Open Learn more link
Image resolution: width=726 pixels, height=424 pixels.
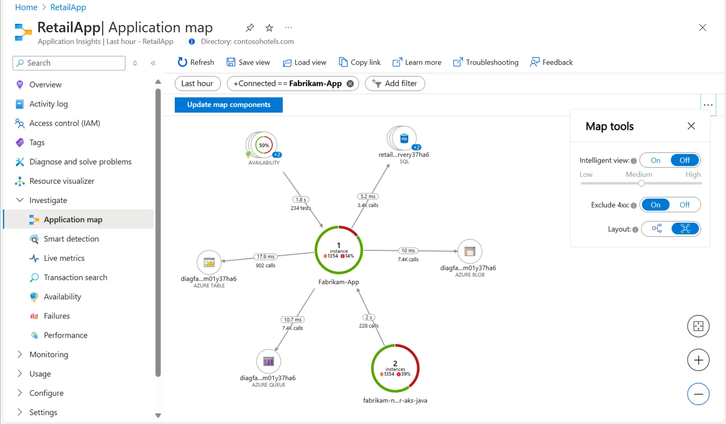417,62
